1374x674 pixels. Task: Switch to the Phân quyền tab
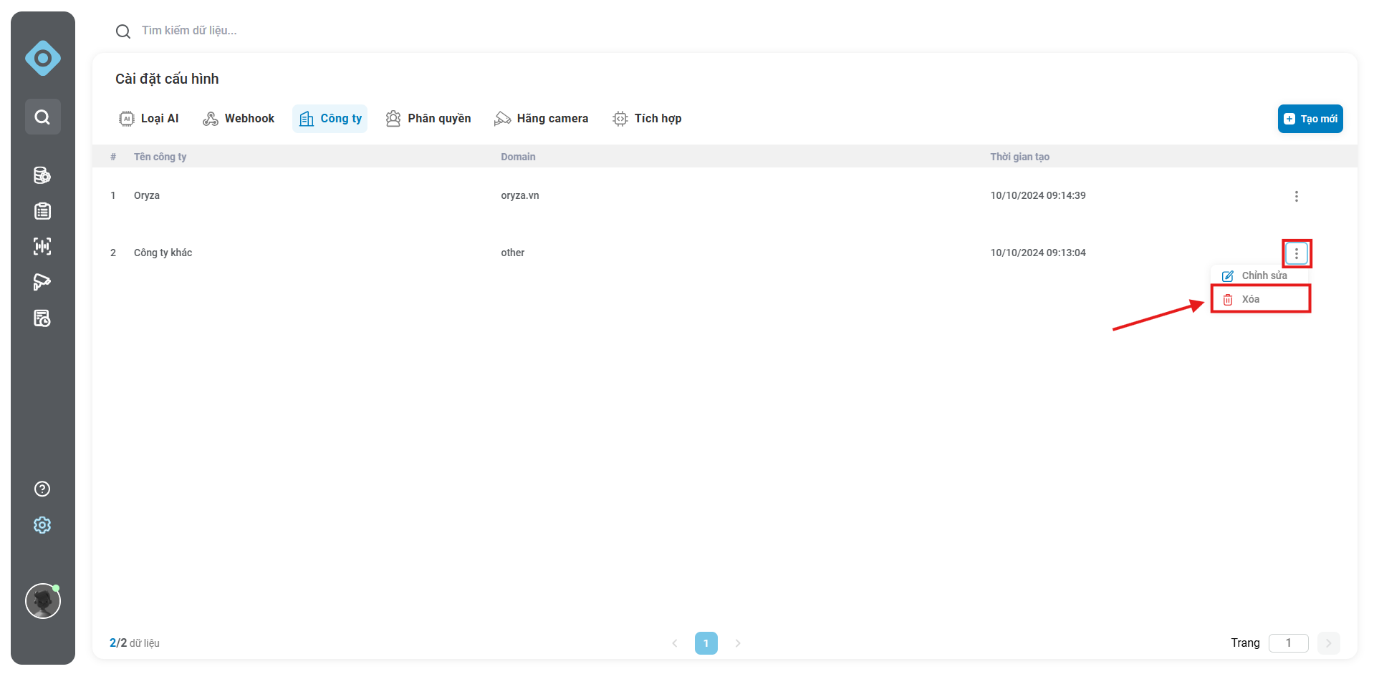tap(428, 119)
